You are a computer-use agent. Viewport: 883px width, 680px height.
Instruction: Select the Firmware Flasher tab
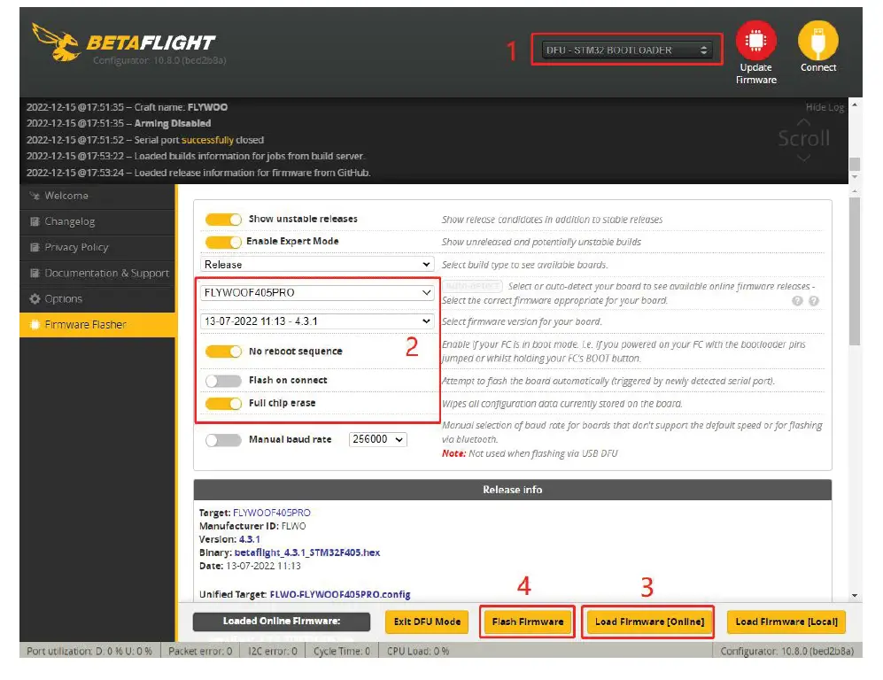[x=97, y=325]
